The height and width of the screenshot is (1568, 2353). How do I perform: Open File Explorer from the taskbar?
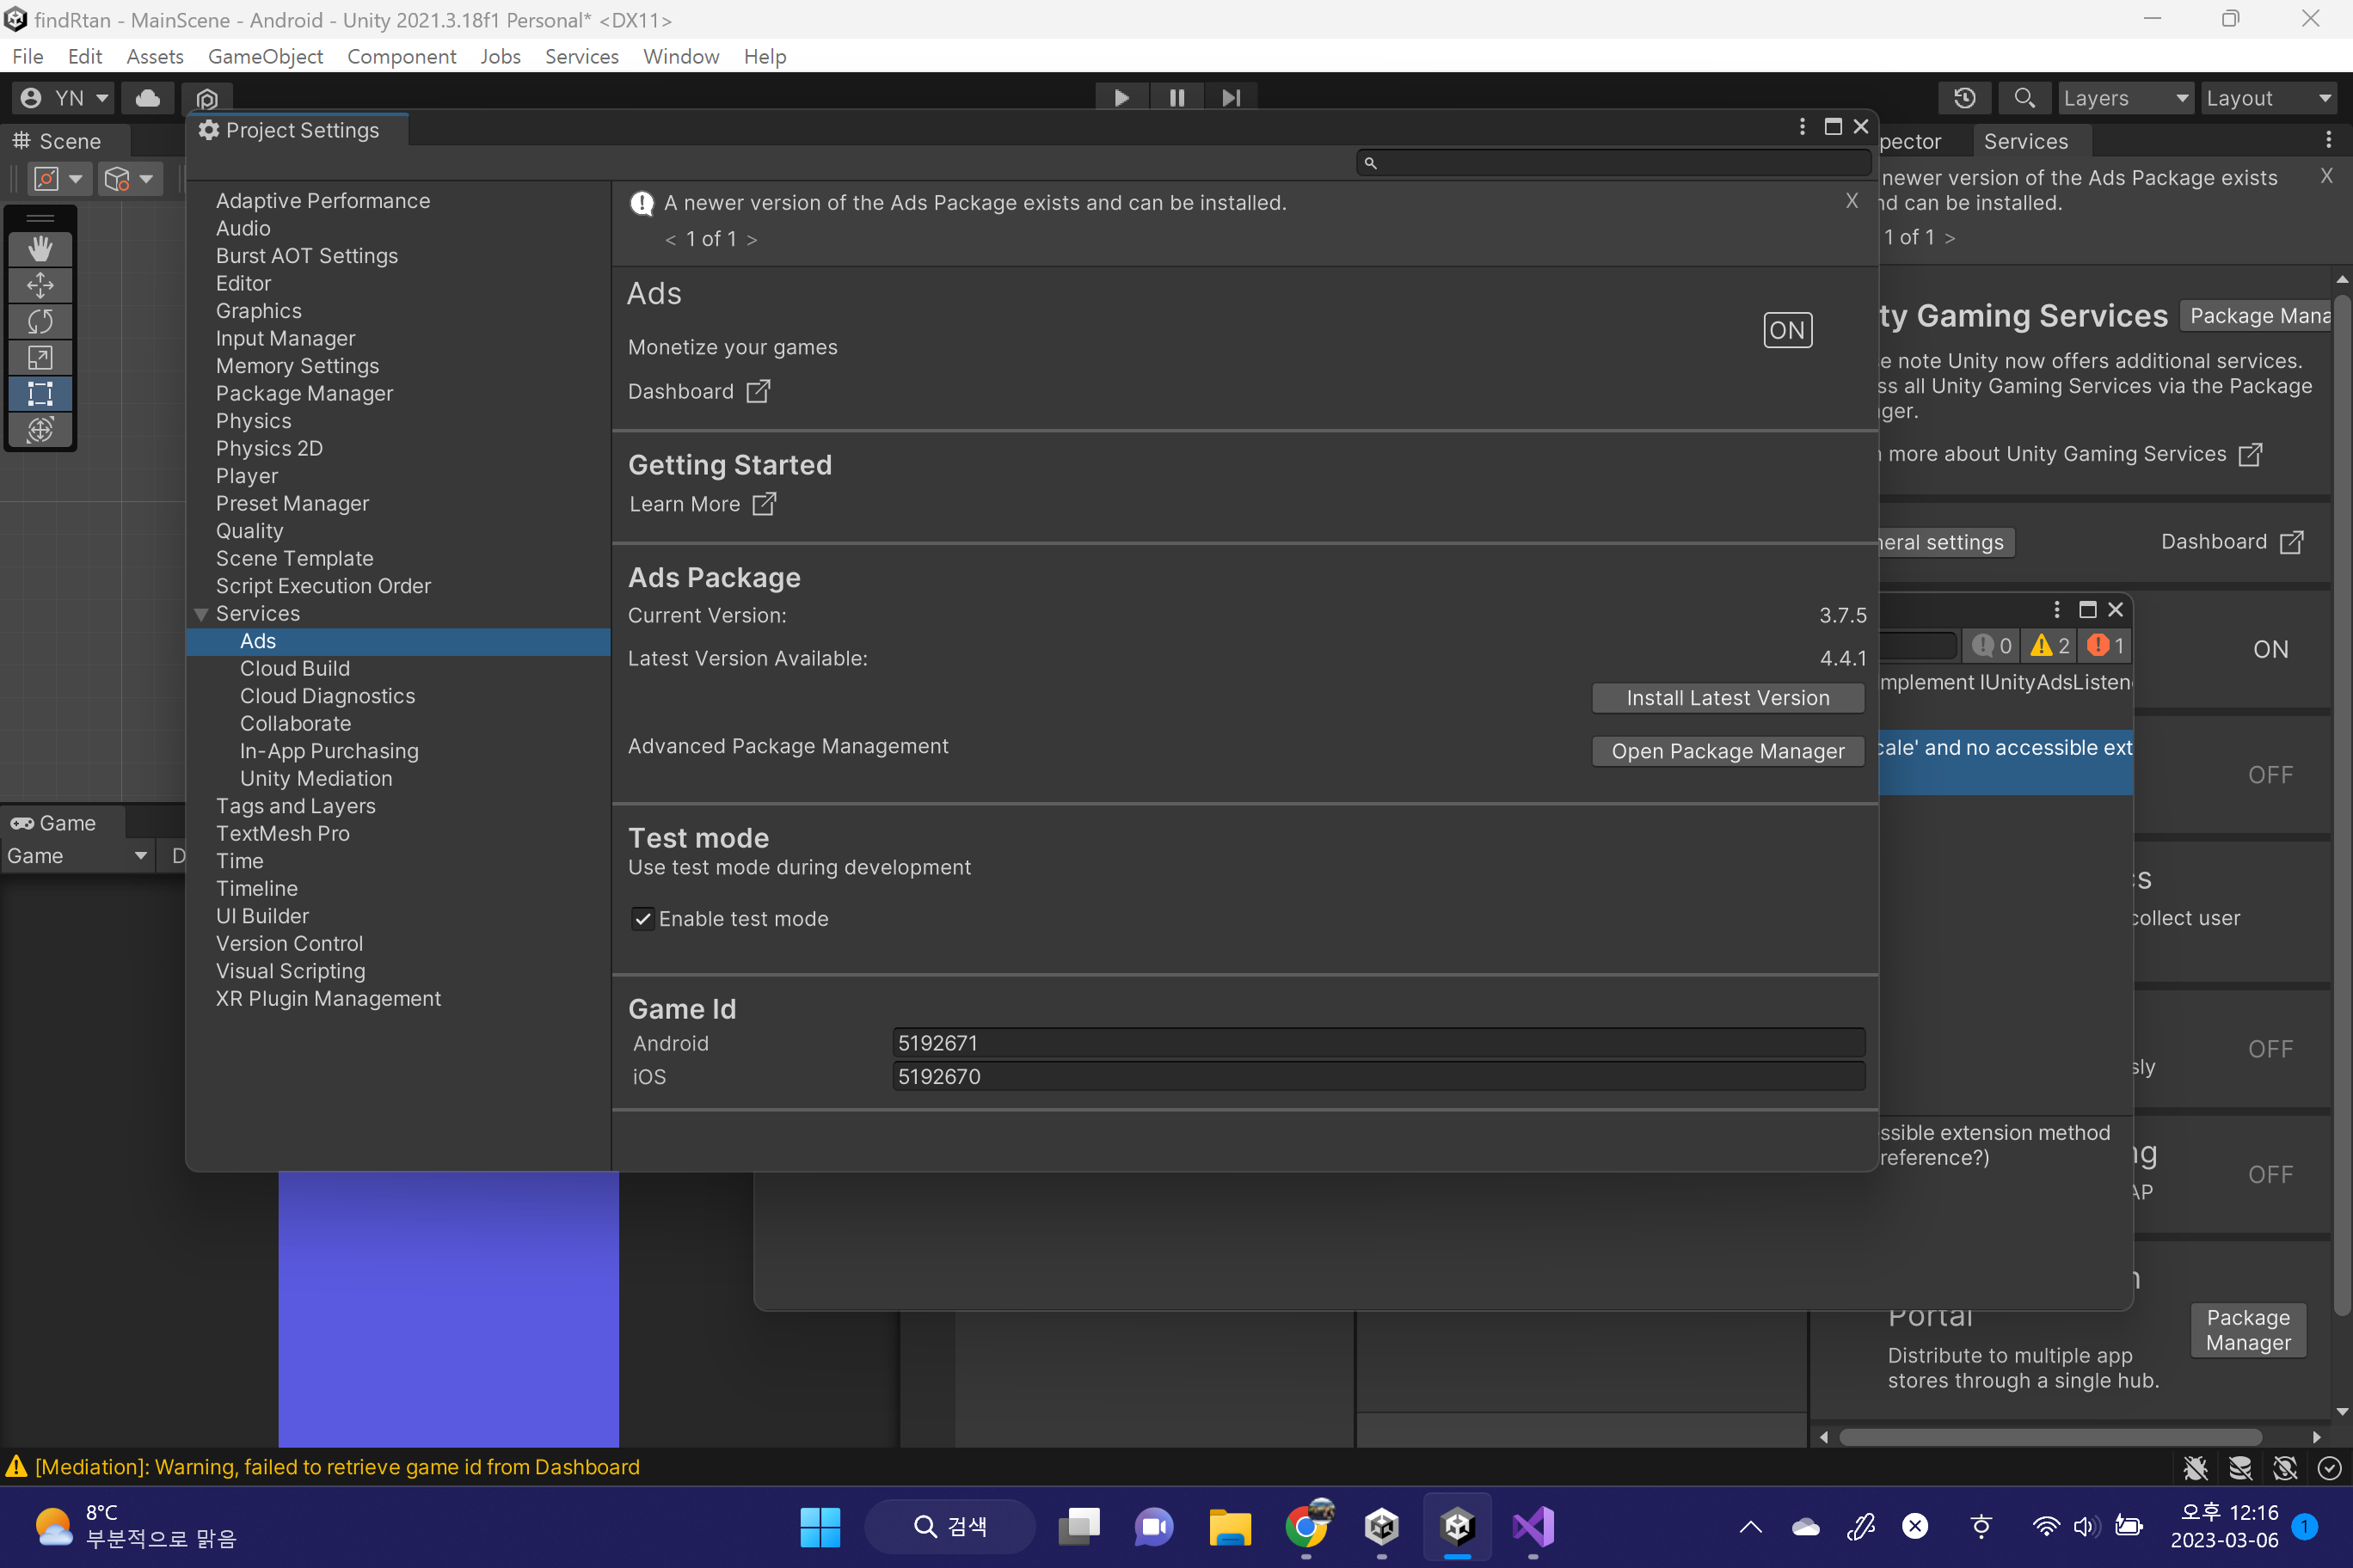1230,1527
